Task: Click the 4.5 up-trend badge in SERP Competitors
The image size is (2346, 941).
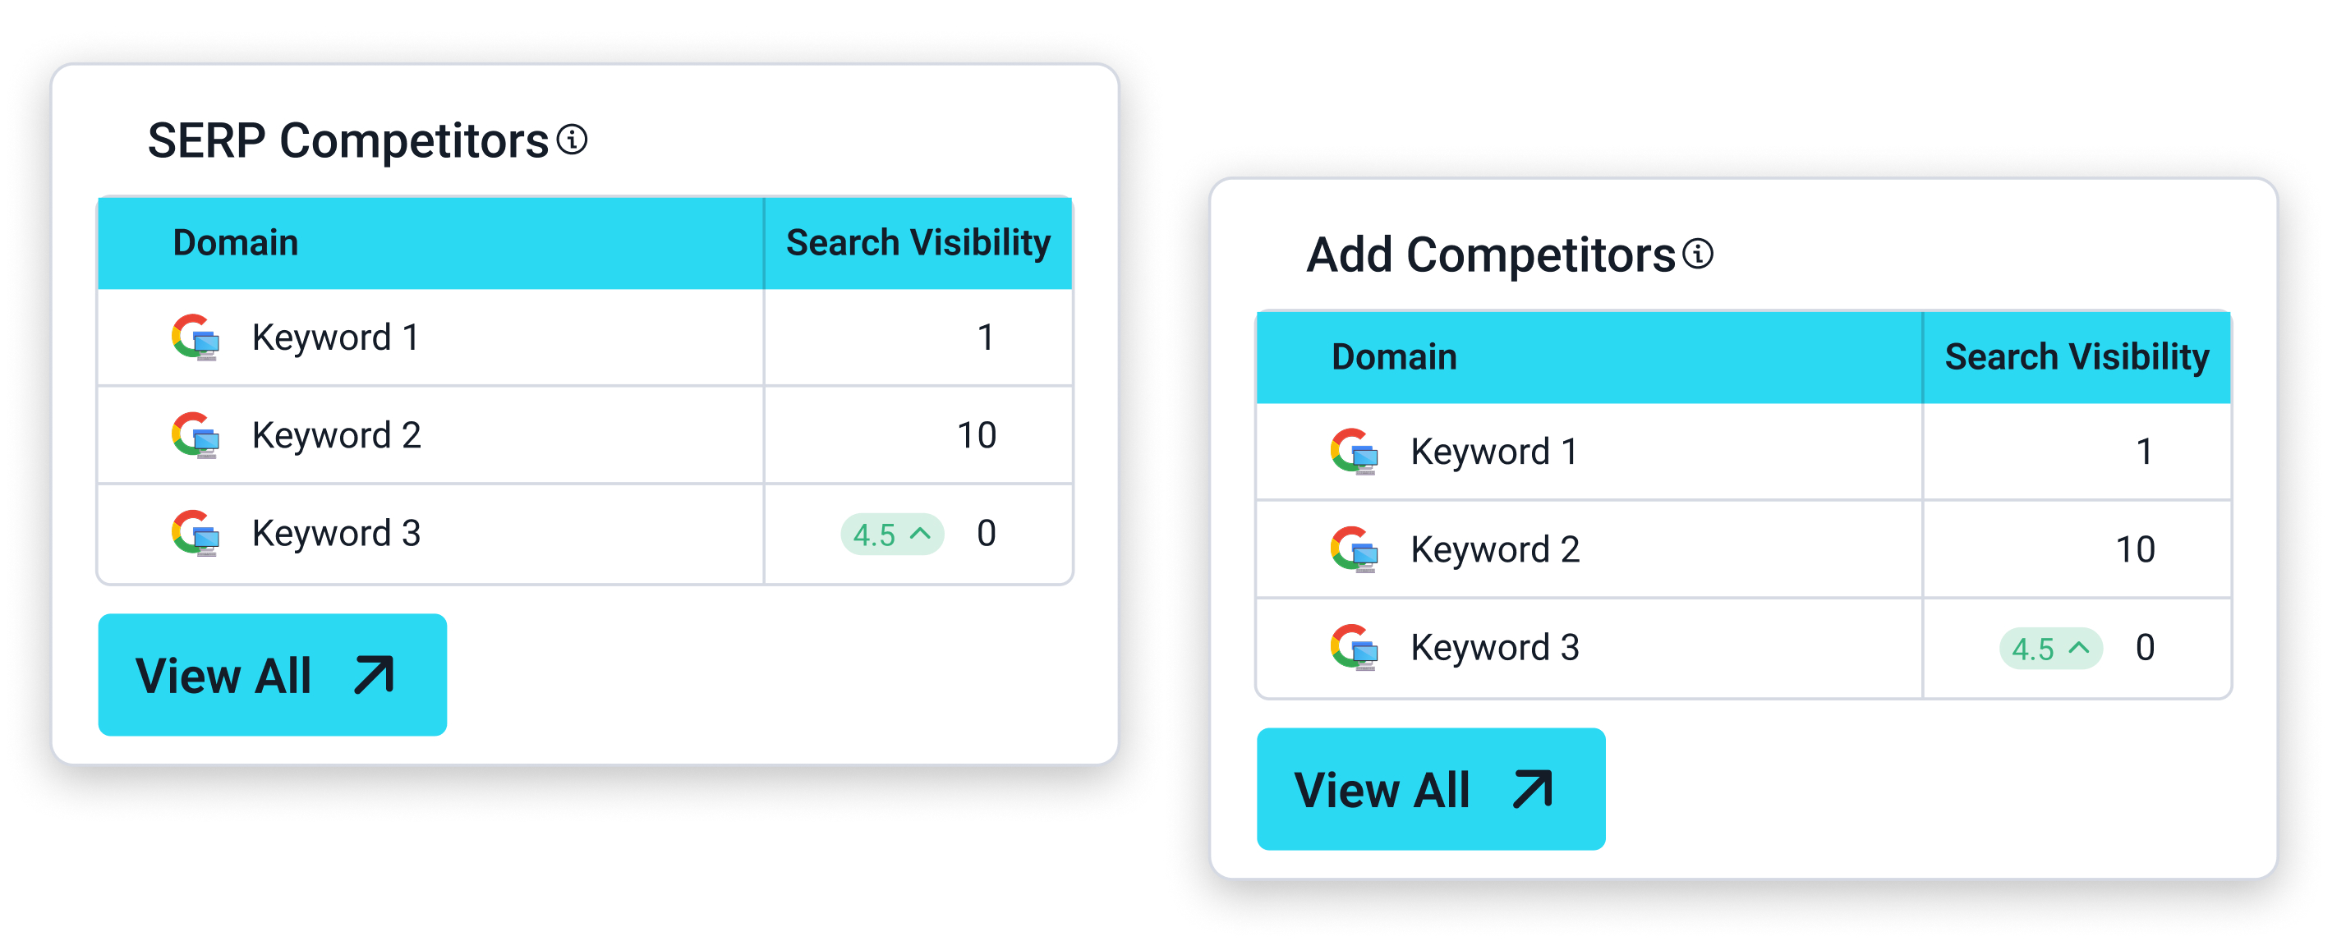Action: [x=890, y=535]
